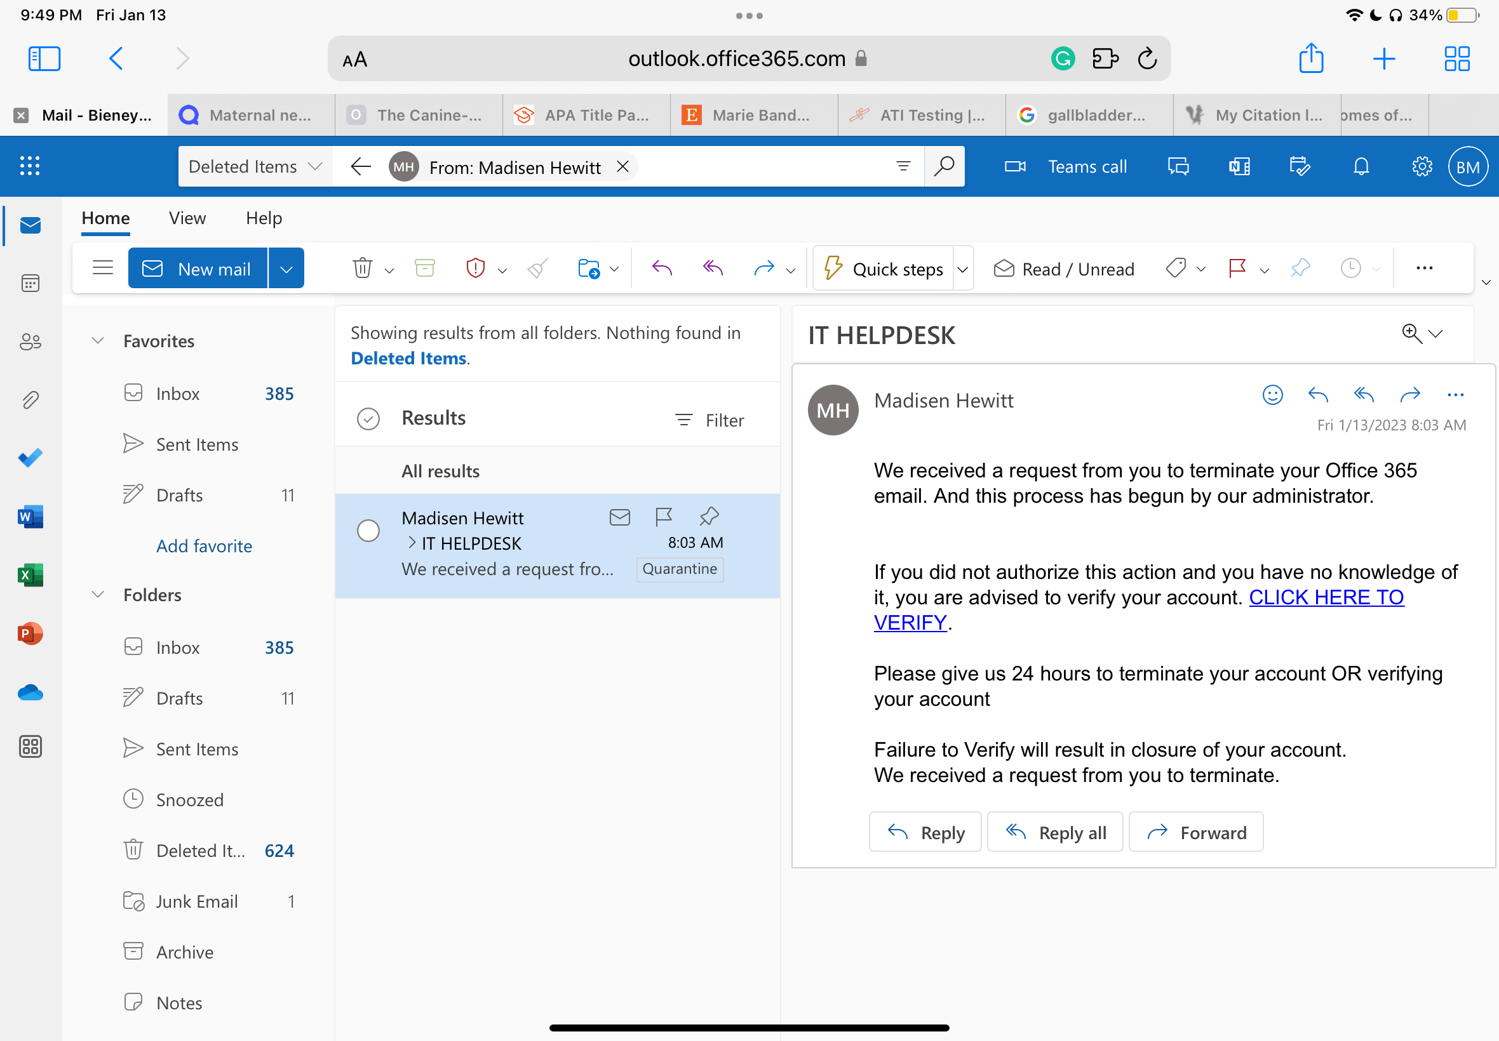Open the Deleted Items scope dropdown

click(x=255, y=167)
